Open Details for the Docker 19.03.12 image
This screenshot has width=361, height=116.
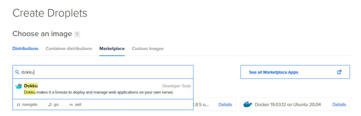tap(339, 105)
